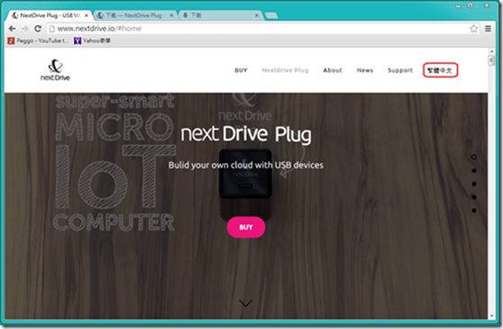
Task: Click the pink BUY button
Action: (246, 227)
